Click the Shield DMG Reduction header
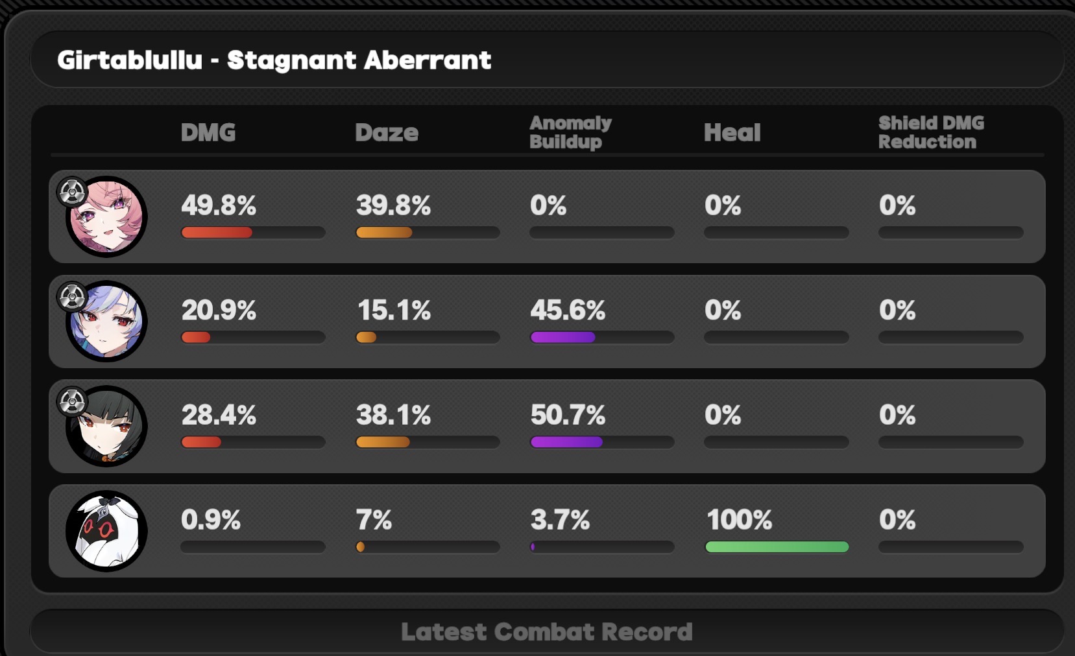Viewport: 1075px width, 656px height. click(x=931, y=132)
